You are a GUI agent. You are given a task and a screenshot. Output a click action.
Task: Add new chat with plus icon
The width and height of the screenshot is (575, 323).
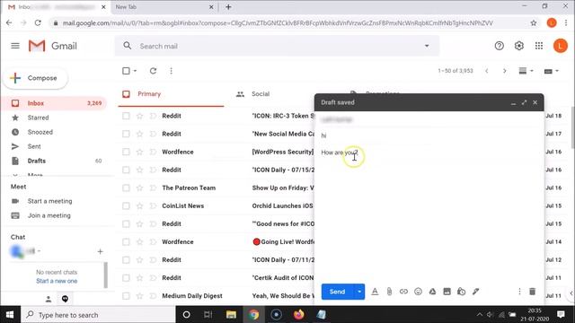100,251
